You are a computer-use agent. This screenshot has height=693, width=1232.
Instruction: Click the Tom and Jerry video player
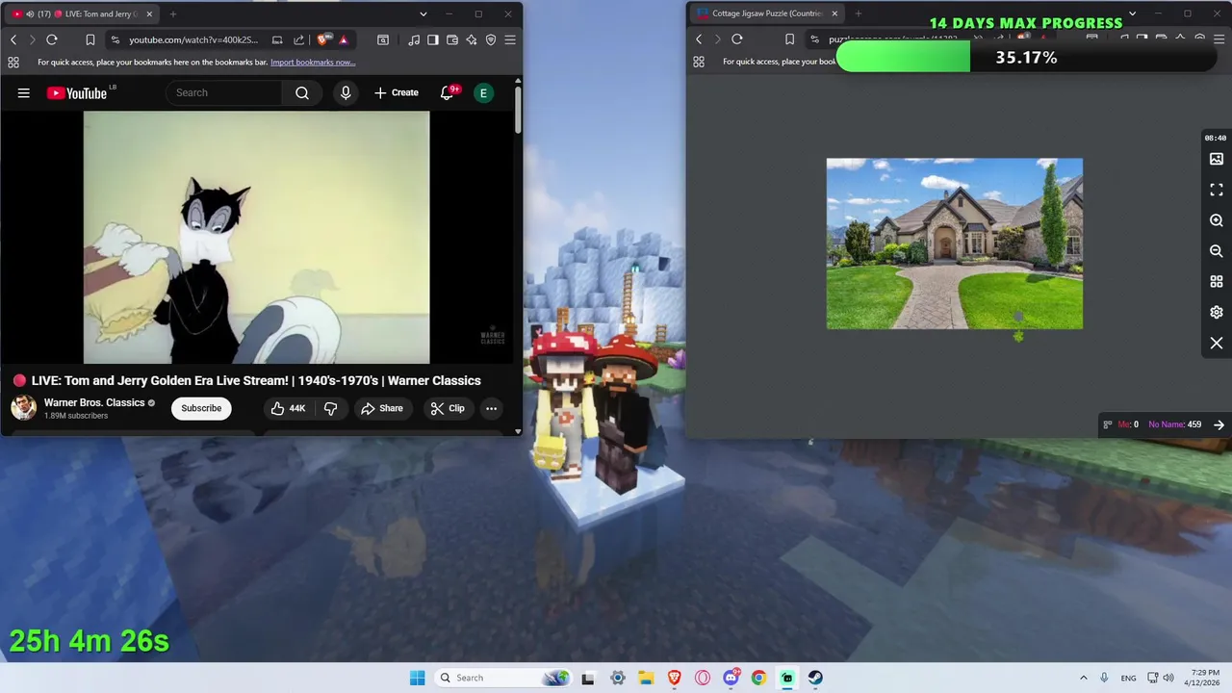(256, 237)
